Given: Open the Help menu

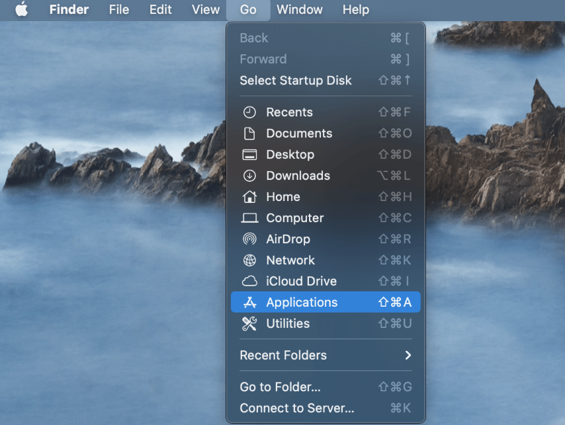Looking at the screenshot, I should tap(356, 10).
